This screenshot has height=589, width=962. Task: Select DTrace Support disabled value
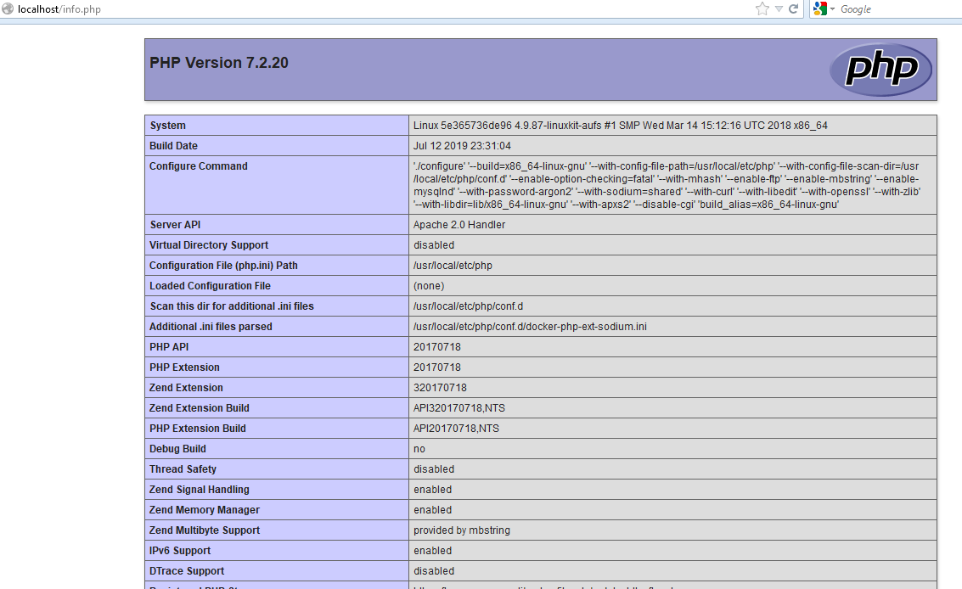click(x=434, y=570)
